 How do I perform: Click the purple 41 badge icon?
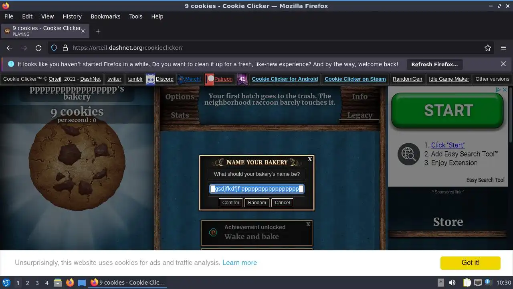coord(242,79)
